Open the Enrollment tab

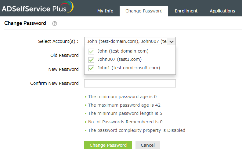(x=186, y=11)
